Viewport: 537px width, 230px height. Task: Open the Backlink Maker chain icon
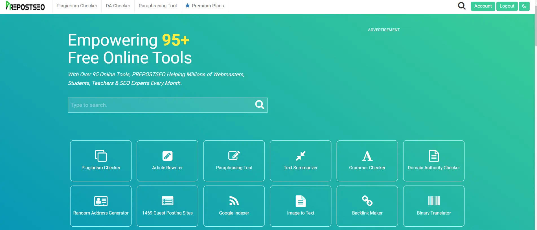click(367, 201)
